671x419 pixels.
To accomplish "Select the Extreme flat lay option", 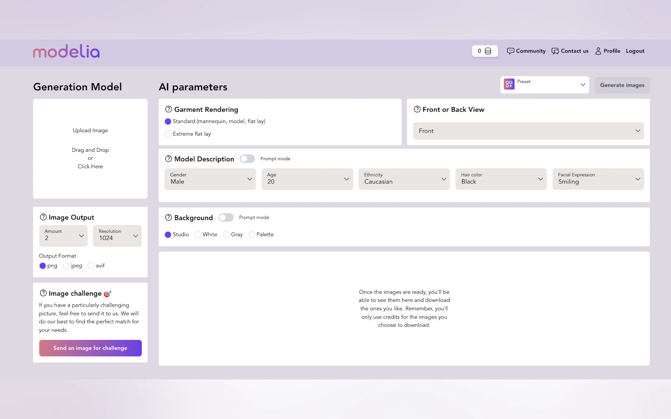I will (x=168, y=134).
